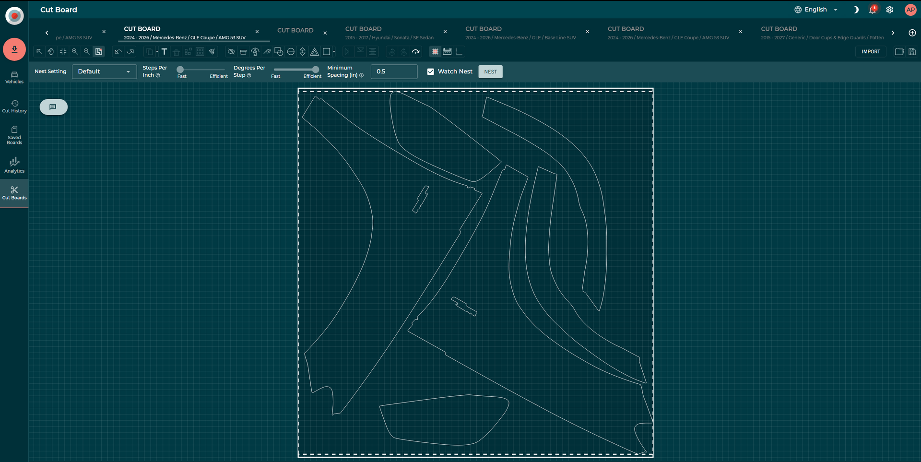The image size is (921, 462).
Task: Switch to the Hyundai Sonata SE Sedan tab
Action: (x=390, y=33)
